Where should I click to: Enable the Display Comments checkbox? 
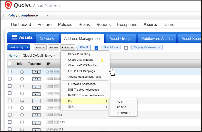126,48
